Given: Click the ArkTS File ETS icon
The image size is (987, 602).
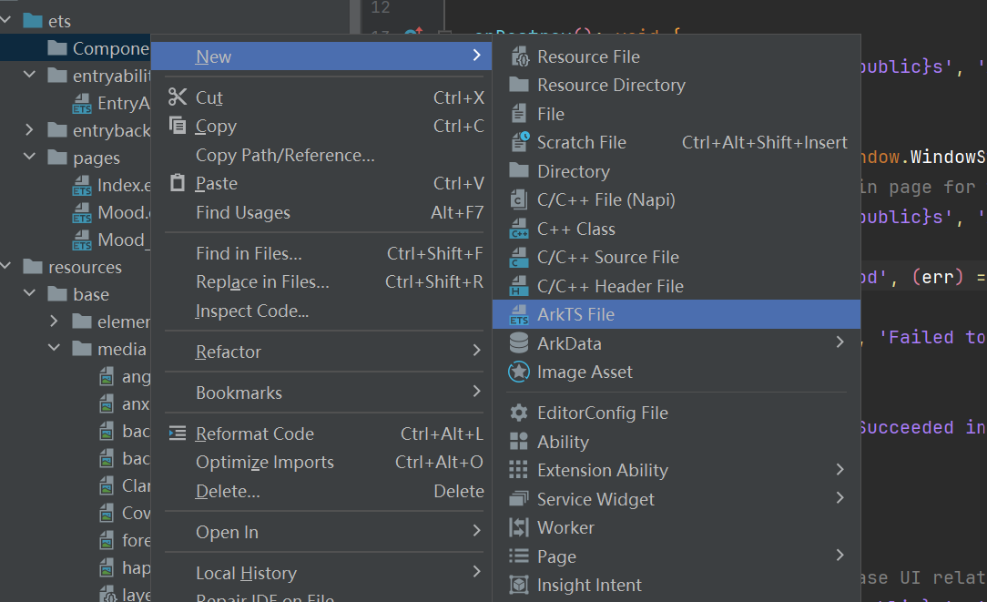Looking at the screenshot, I should 519,315.
